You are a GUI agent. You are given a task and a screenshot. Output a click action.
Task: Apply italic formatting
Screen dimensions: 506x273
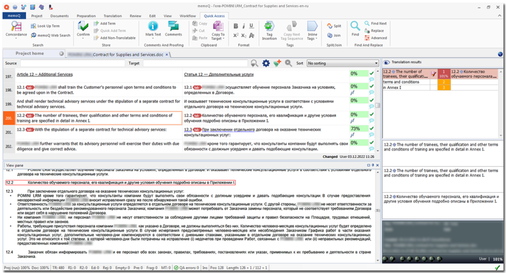pos(244,26)
